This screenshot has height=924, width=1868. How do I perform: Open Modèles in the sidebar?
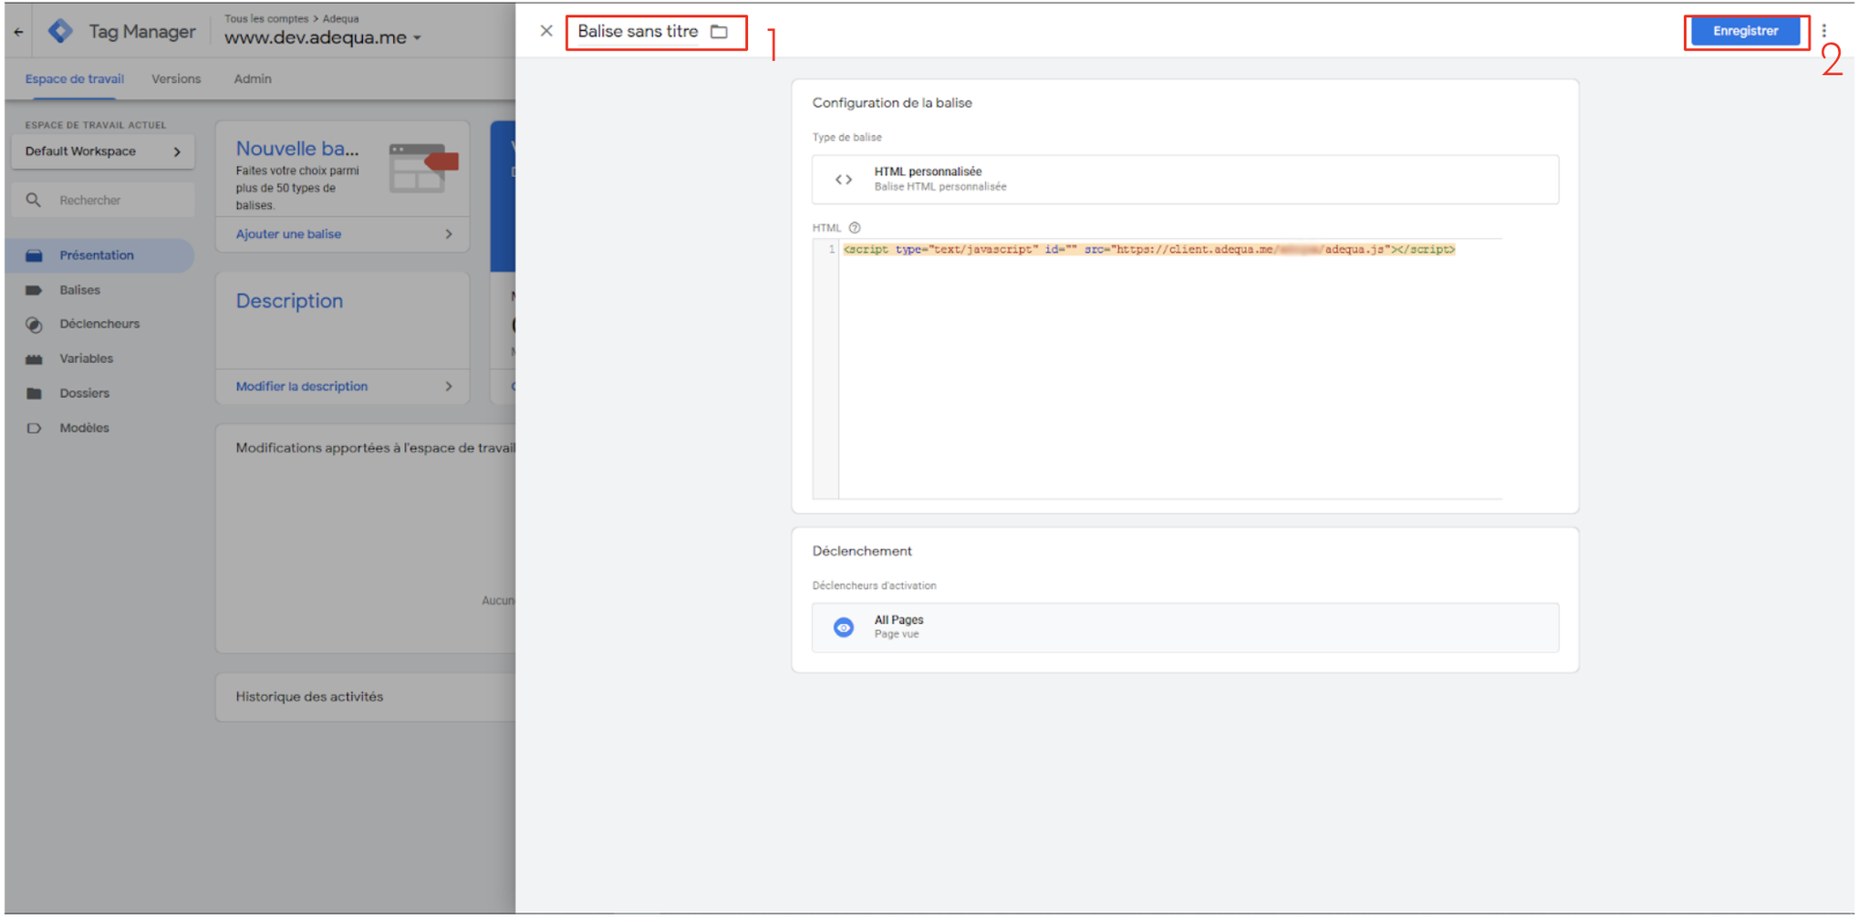[84, 428]
